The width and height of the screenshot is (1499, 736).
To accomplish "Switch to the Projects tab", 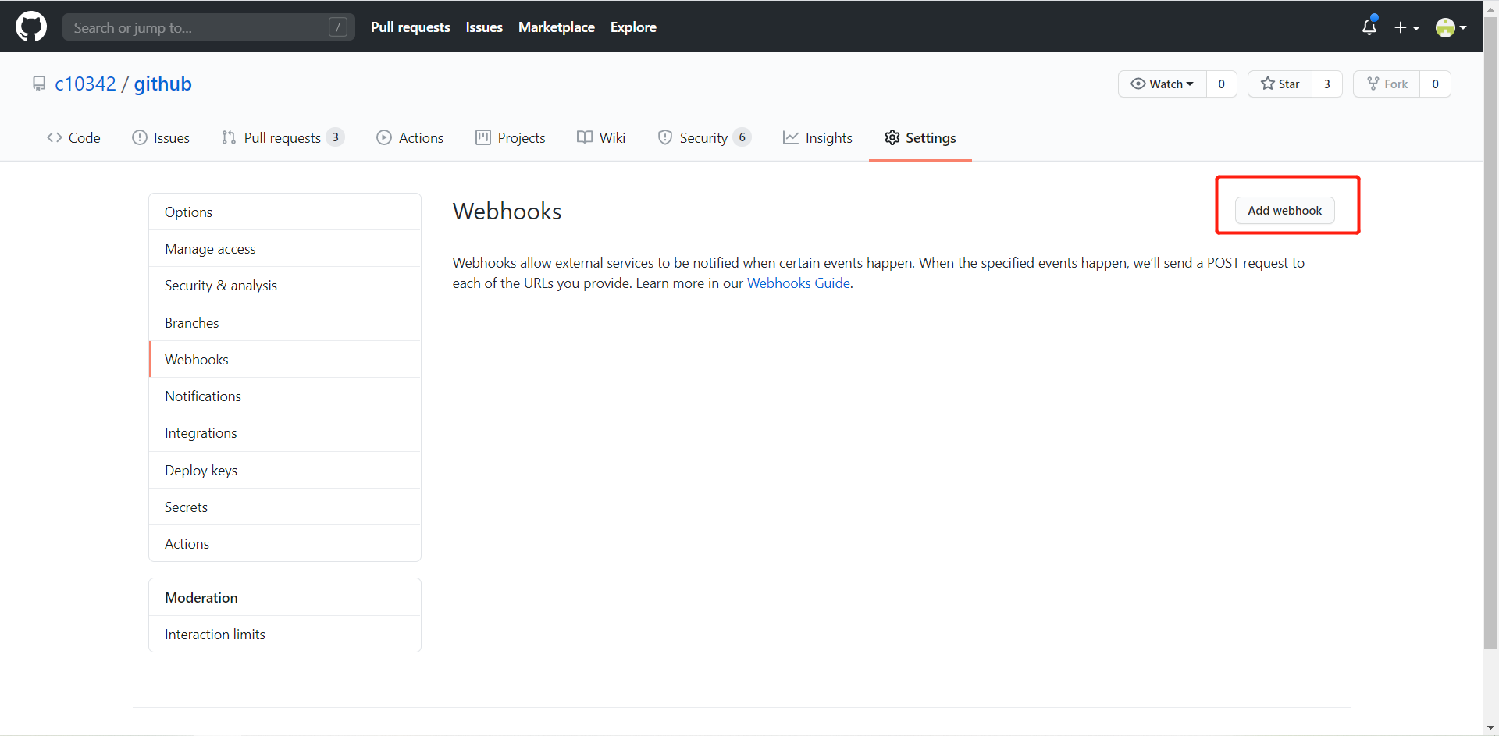I will tap(511, 138).
